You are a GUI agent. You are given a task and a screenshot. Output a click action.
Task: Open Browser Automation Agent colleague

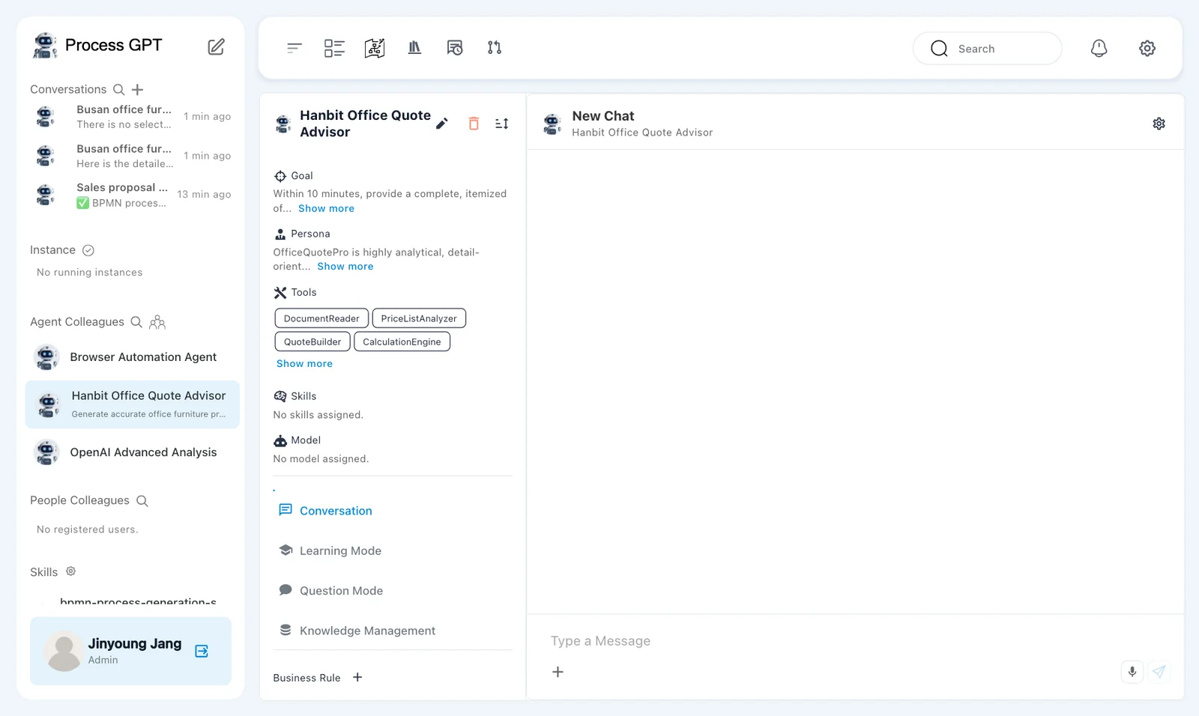[133, 357]
